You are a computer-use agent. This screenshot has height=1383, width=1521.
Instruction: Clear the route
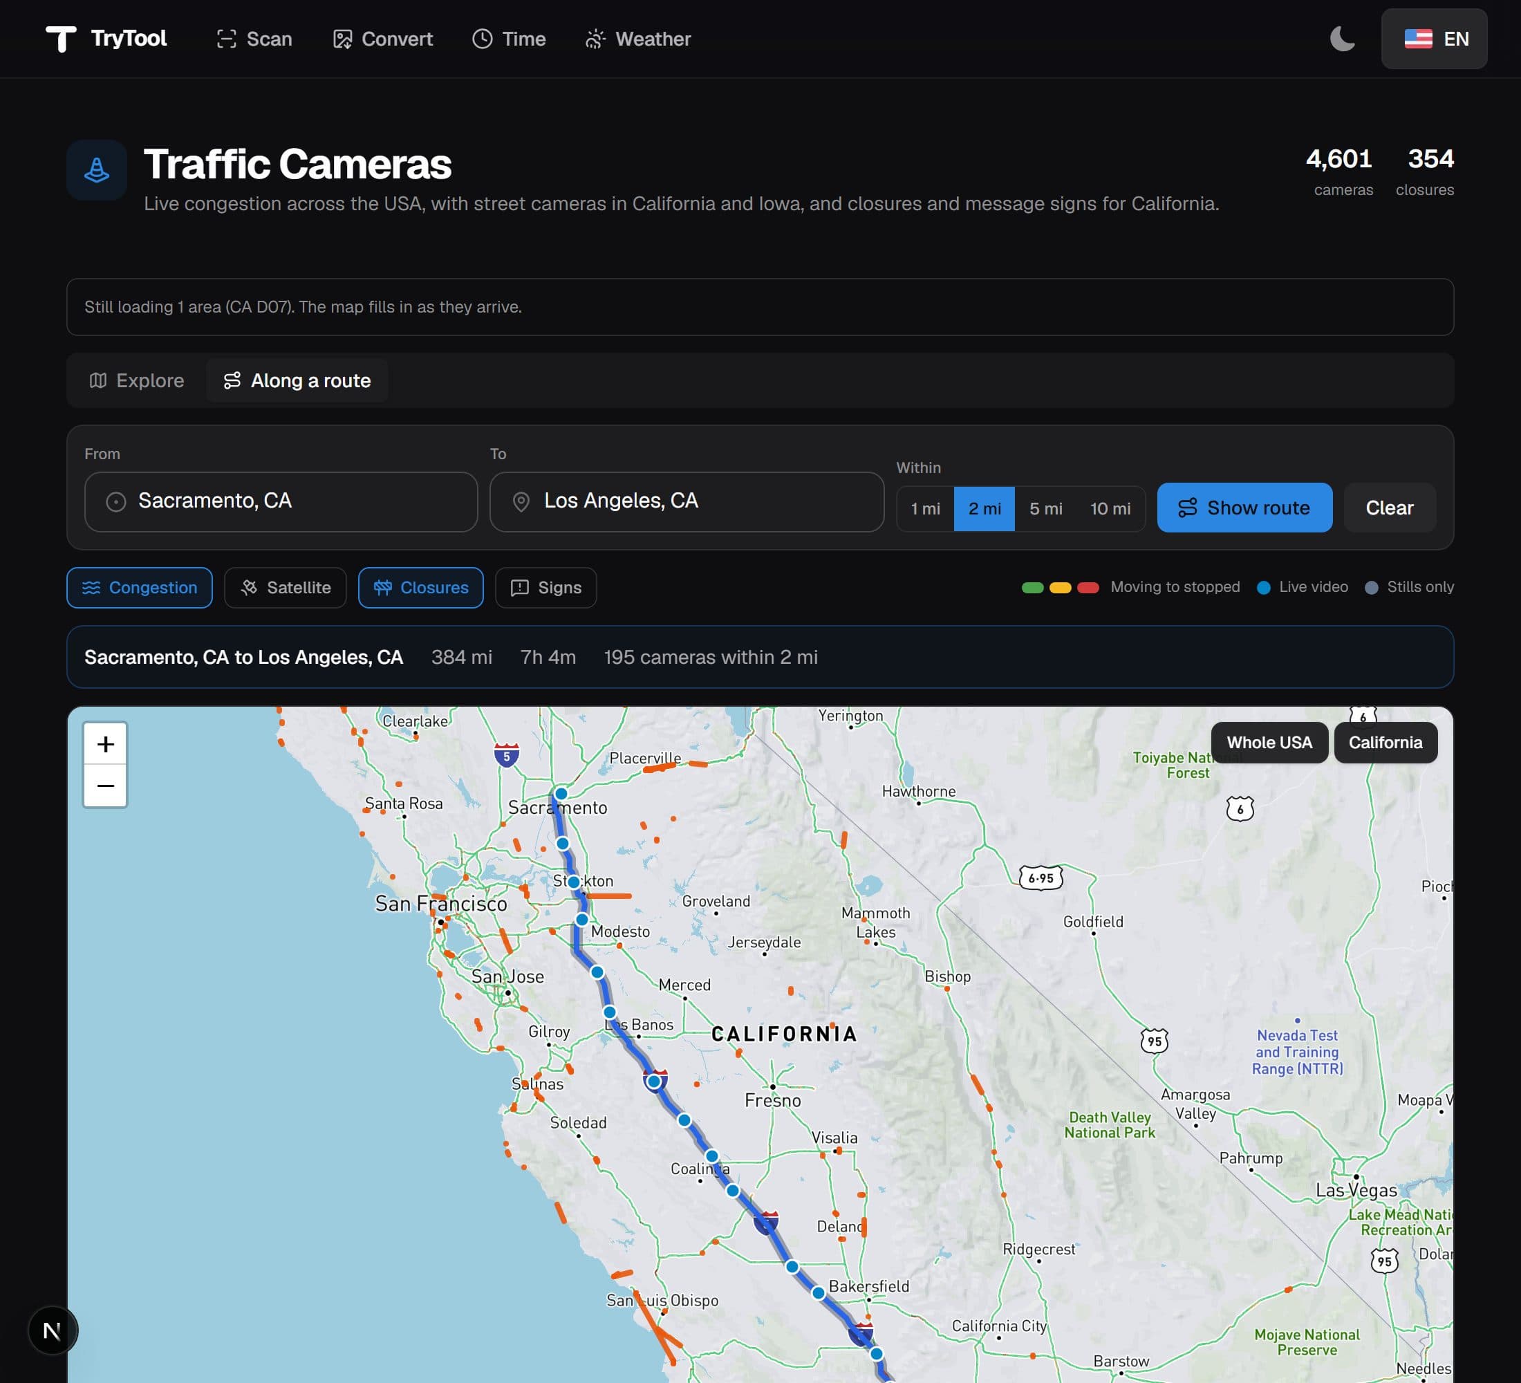[1389, 508]
